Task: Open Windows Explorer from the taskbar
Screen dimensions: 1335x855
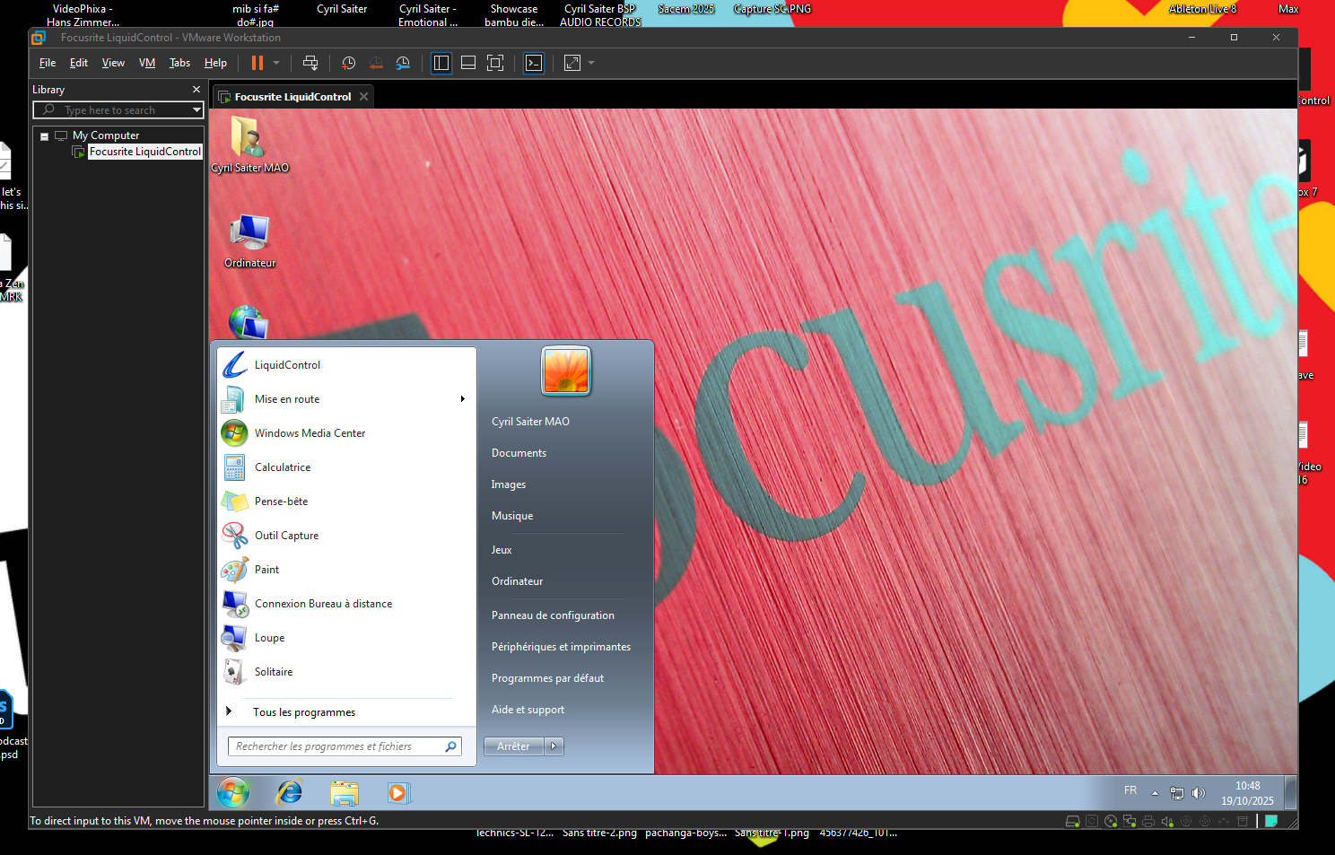Action: click(345, 793)
